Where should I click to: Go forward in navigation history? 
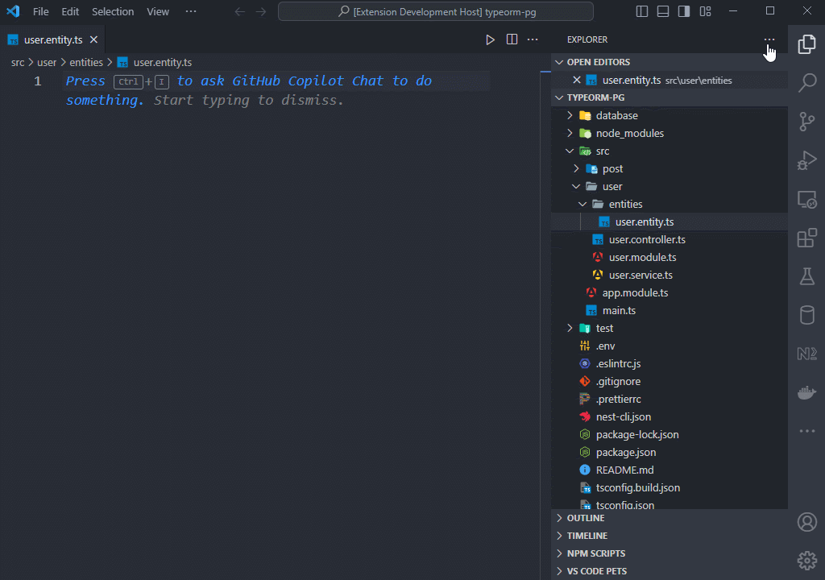pos(261,11)
